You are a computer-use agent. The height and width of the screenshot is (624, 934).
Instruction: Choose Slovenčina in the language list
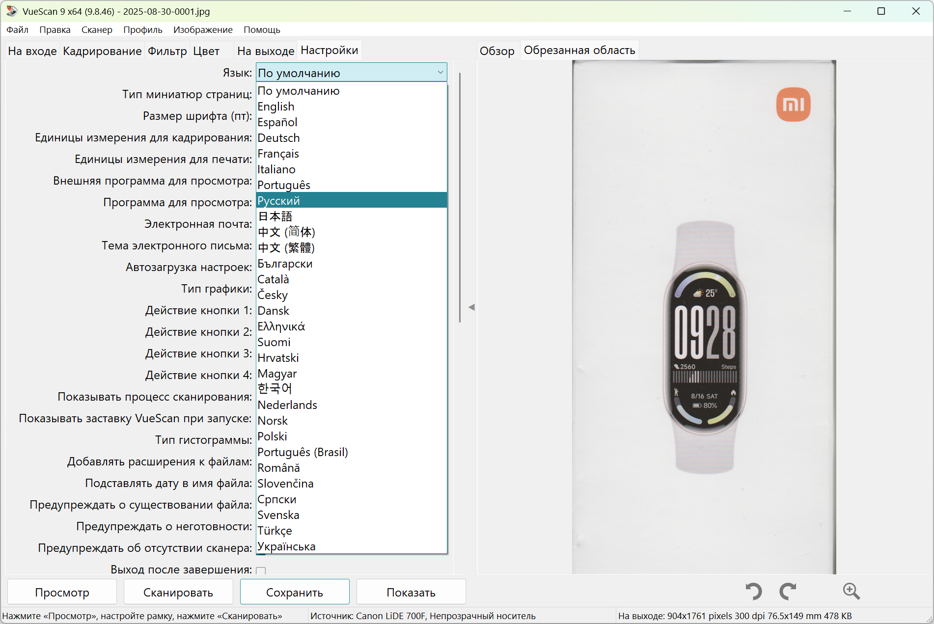pyautogui.click(x=352, y=484)
